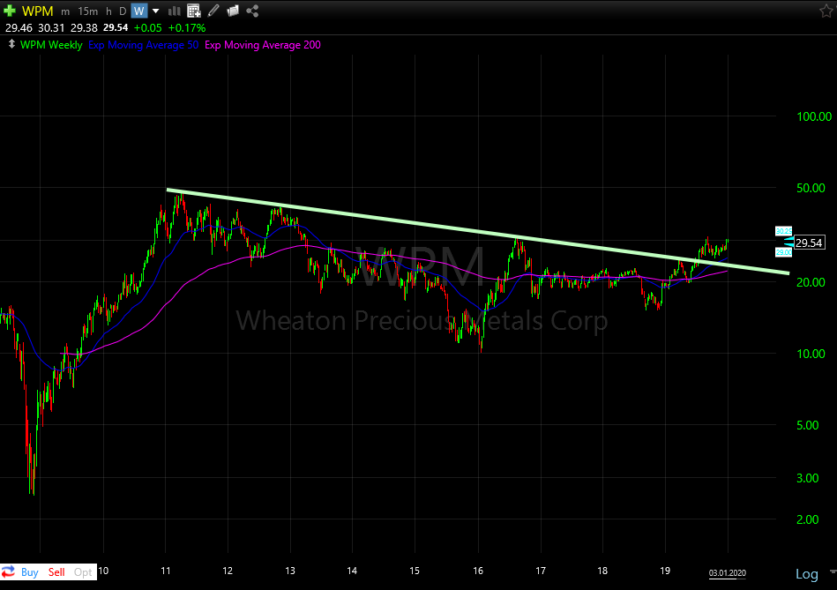Image resolution: width=837 pixels, height=590 pixels.
Task: Click the 'WPM Weekly' legend label
Action: click(x=51, y=45)
